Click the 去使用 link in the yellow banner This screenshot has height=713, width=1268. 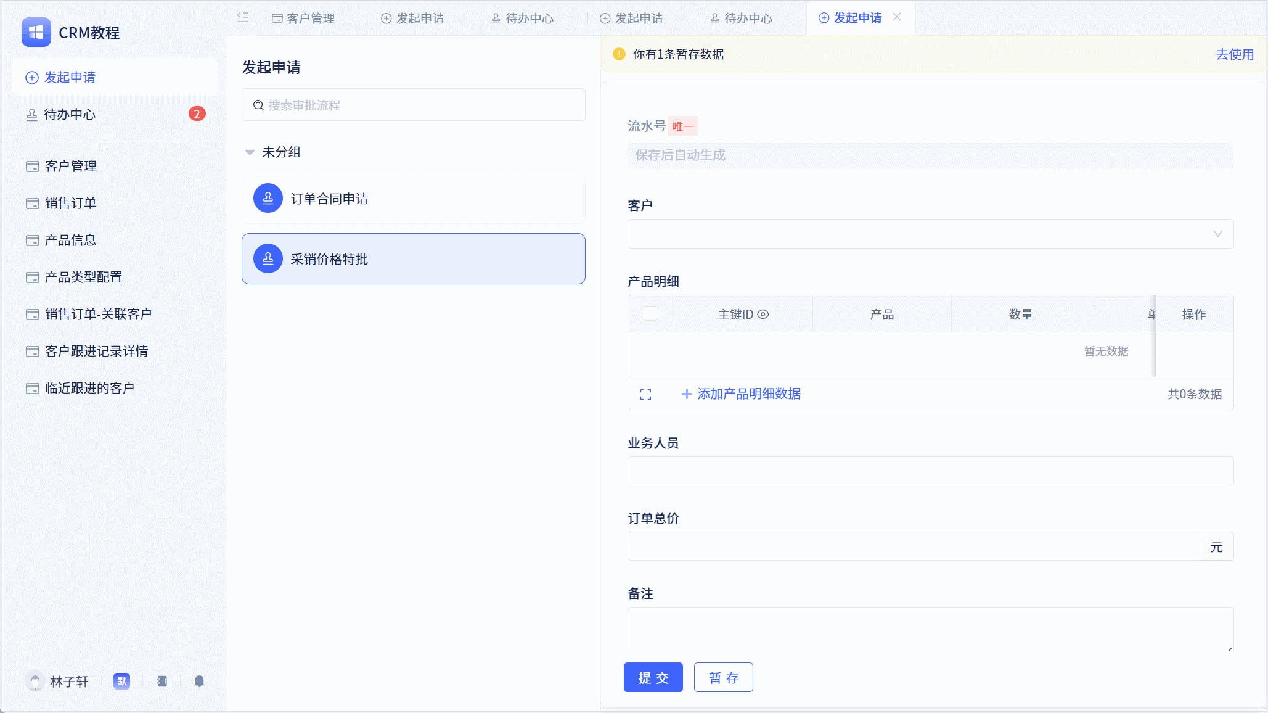[1234, 54]
